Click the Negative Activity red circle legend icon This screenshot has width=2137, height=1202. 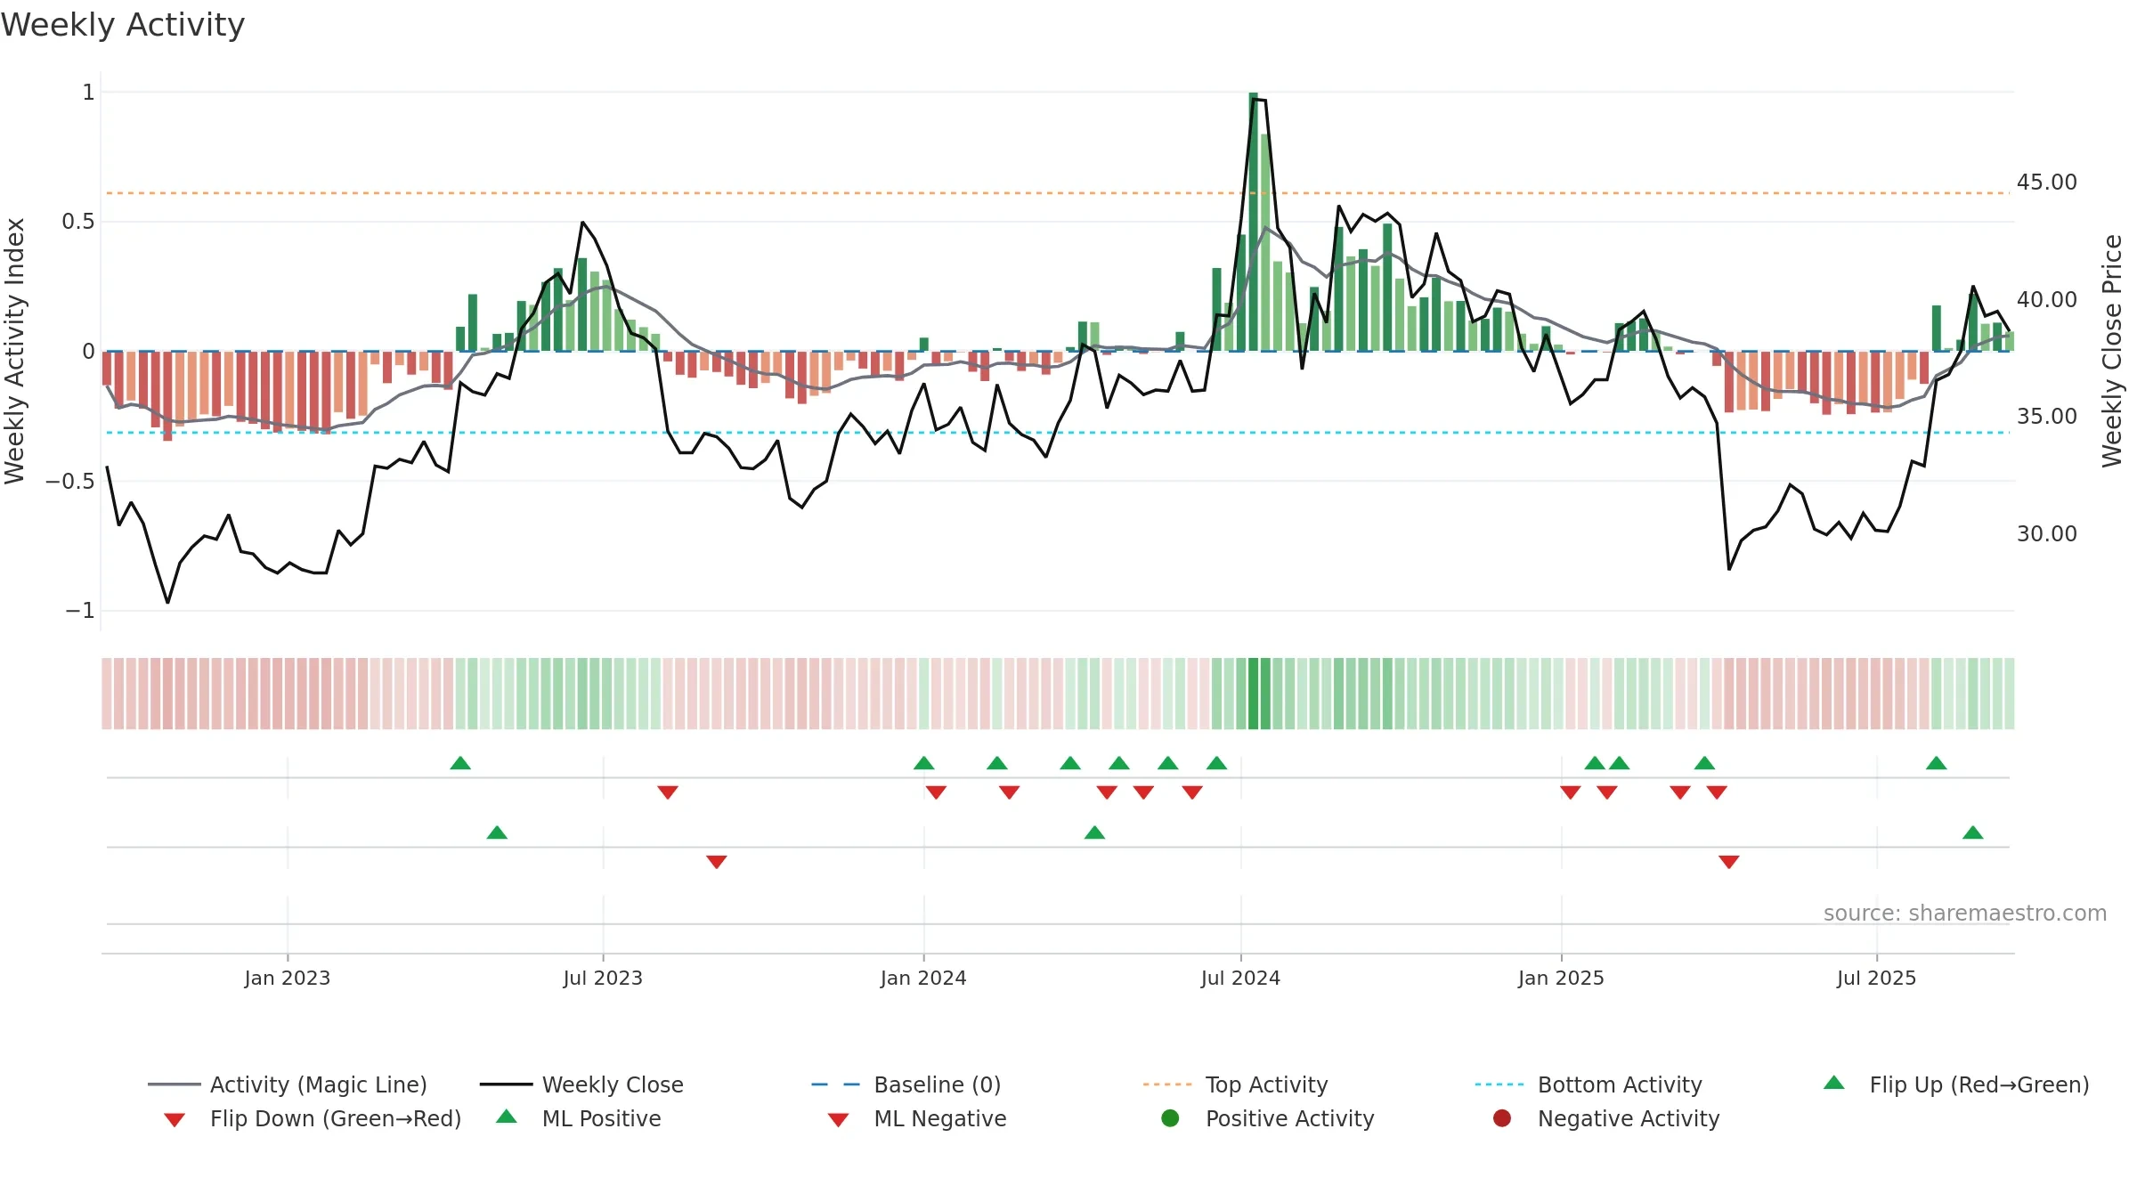[x=1502, y=1118]
